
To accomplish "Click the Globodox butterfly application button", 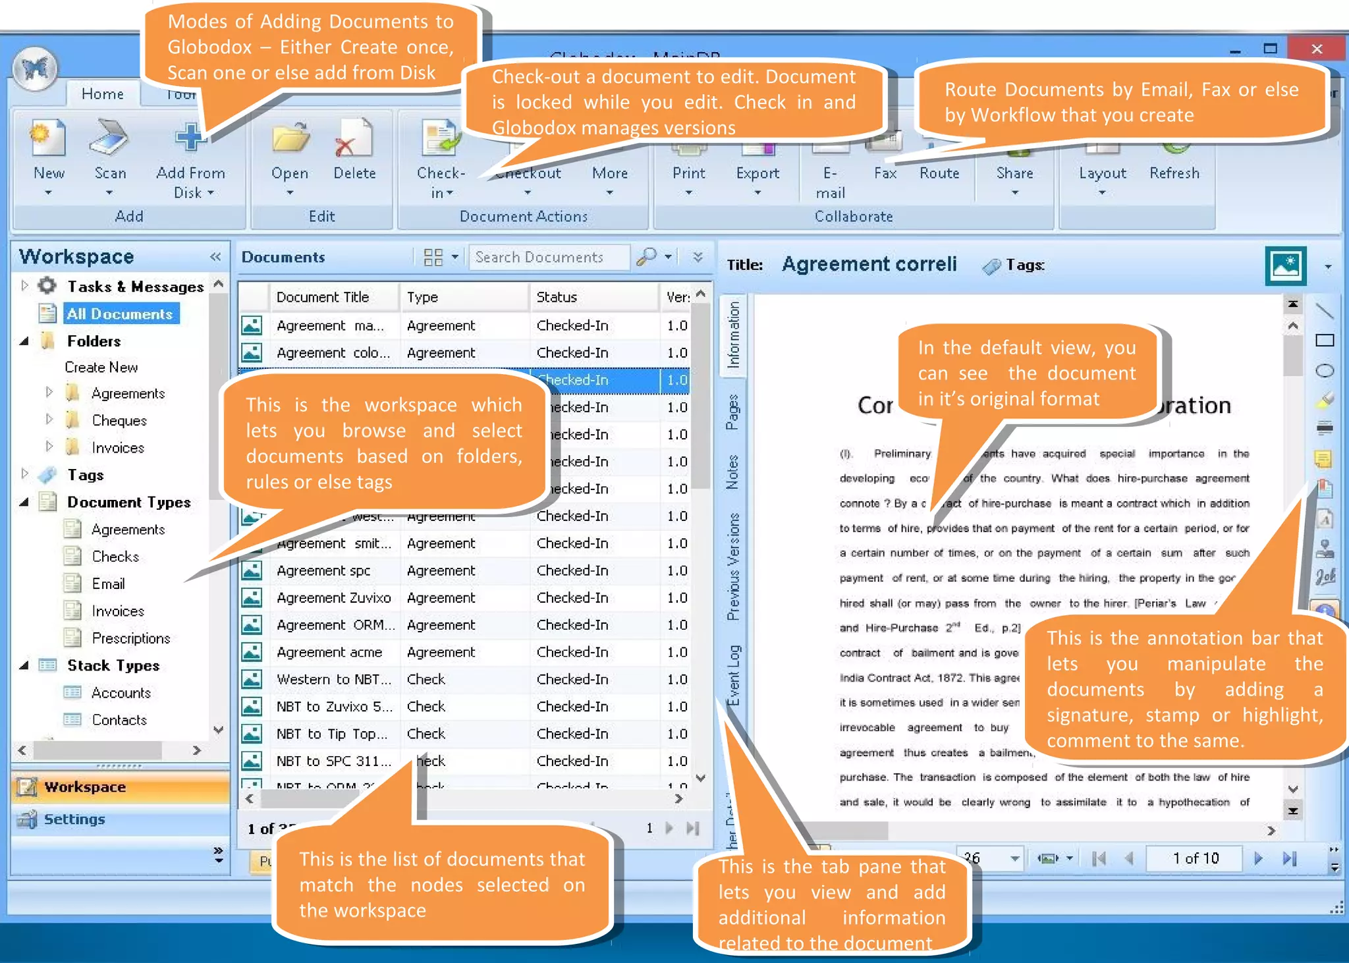I will click(36, 69).
